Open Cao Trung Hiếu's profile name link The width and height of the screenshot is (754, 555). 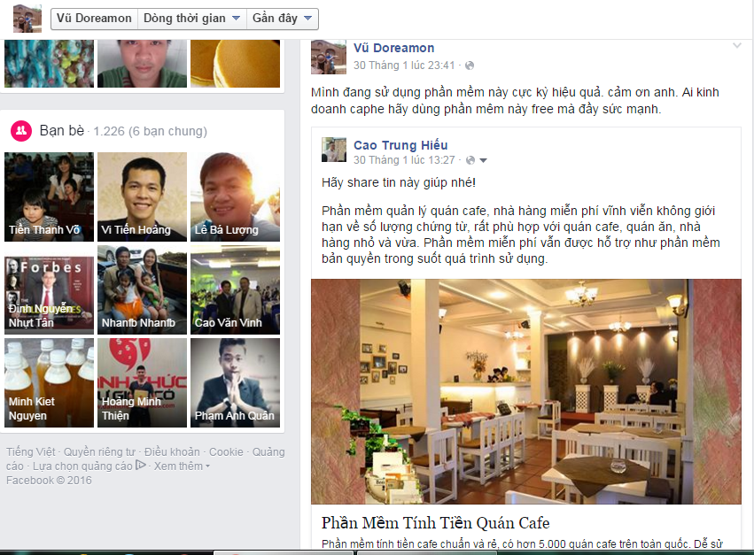click(x=400, y=145)
